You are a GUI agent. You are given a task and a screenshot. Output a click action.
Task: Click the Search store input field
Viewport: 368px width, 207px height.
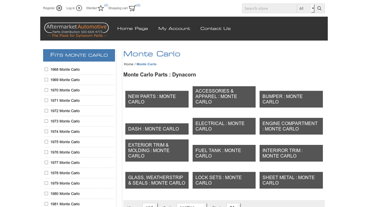270,8
